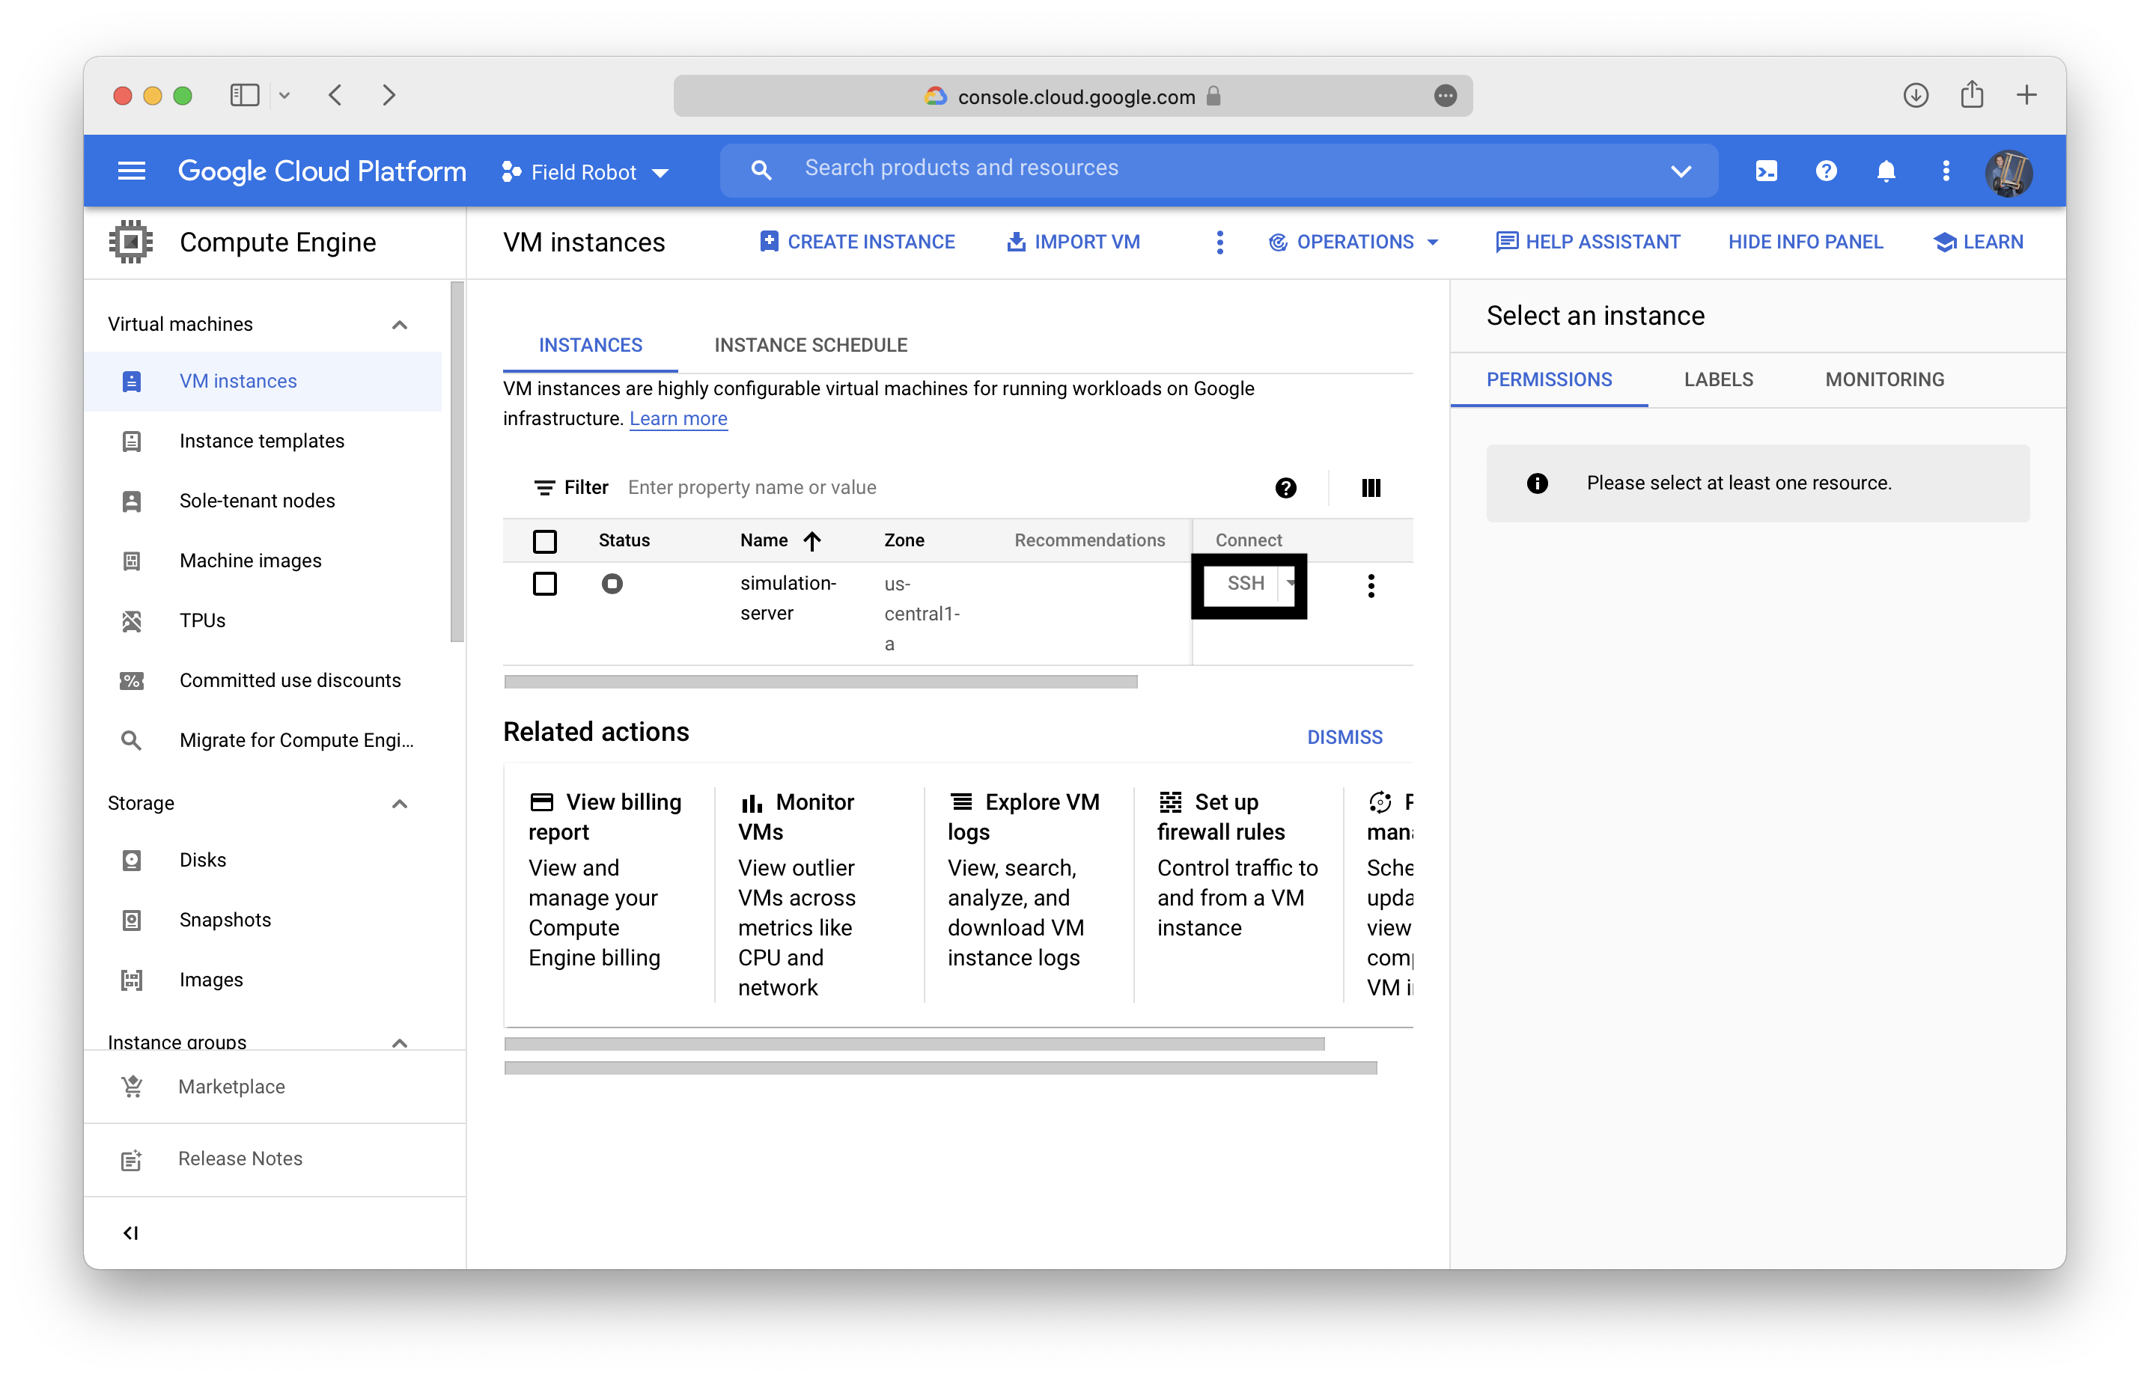The image size is (2150, 1380).
Task: Click HIDE INFO PANEL
Action: coord(1805,242)
